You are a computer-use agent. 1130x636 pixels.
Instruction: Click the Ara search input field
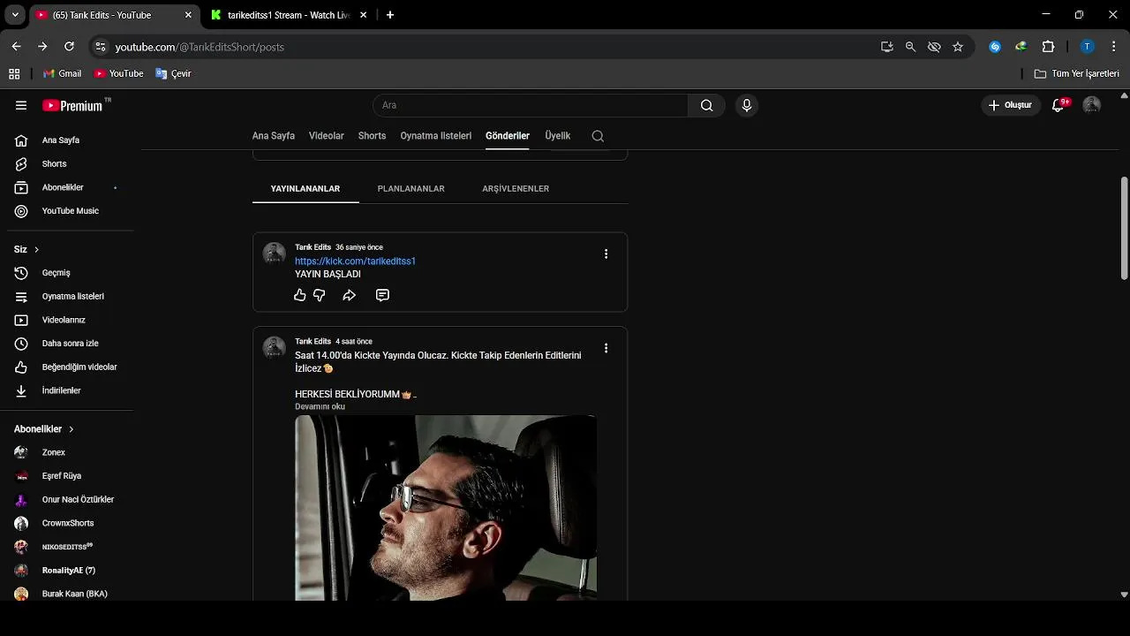tap(531, 105)
